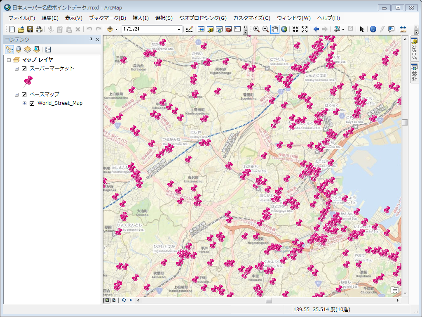Image resolution: width=422 pixels, height=317 pixels.
Task: Select the World_Street_Map layer name
Action: pyautogui.click(x=60, y=103)
